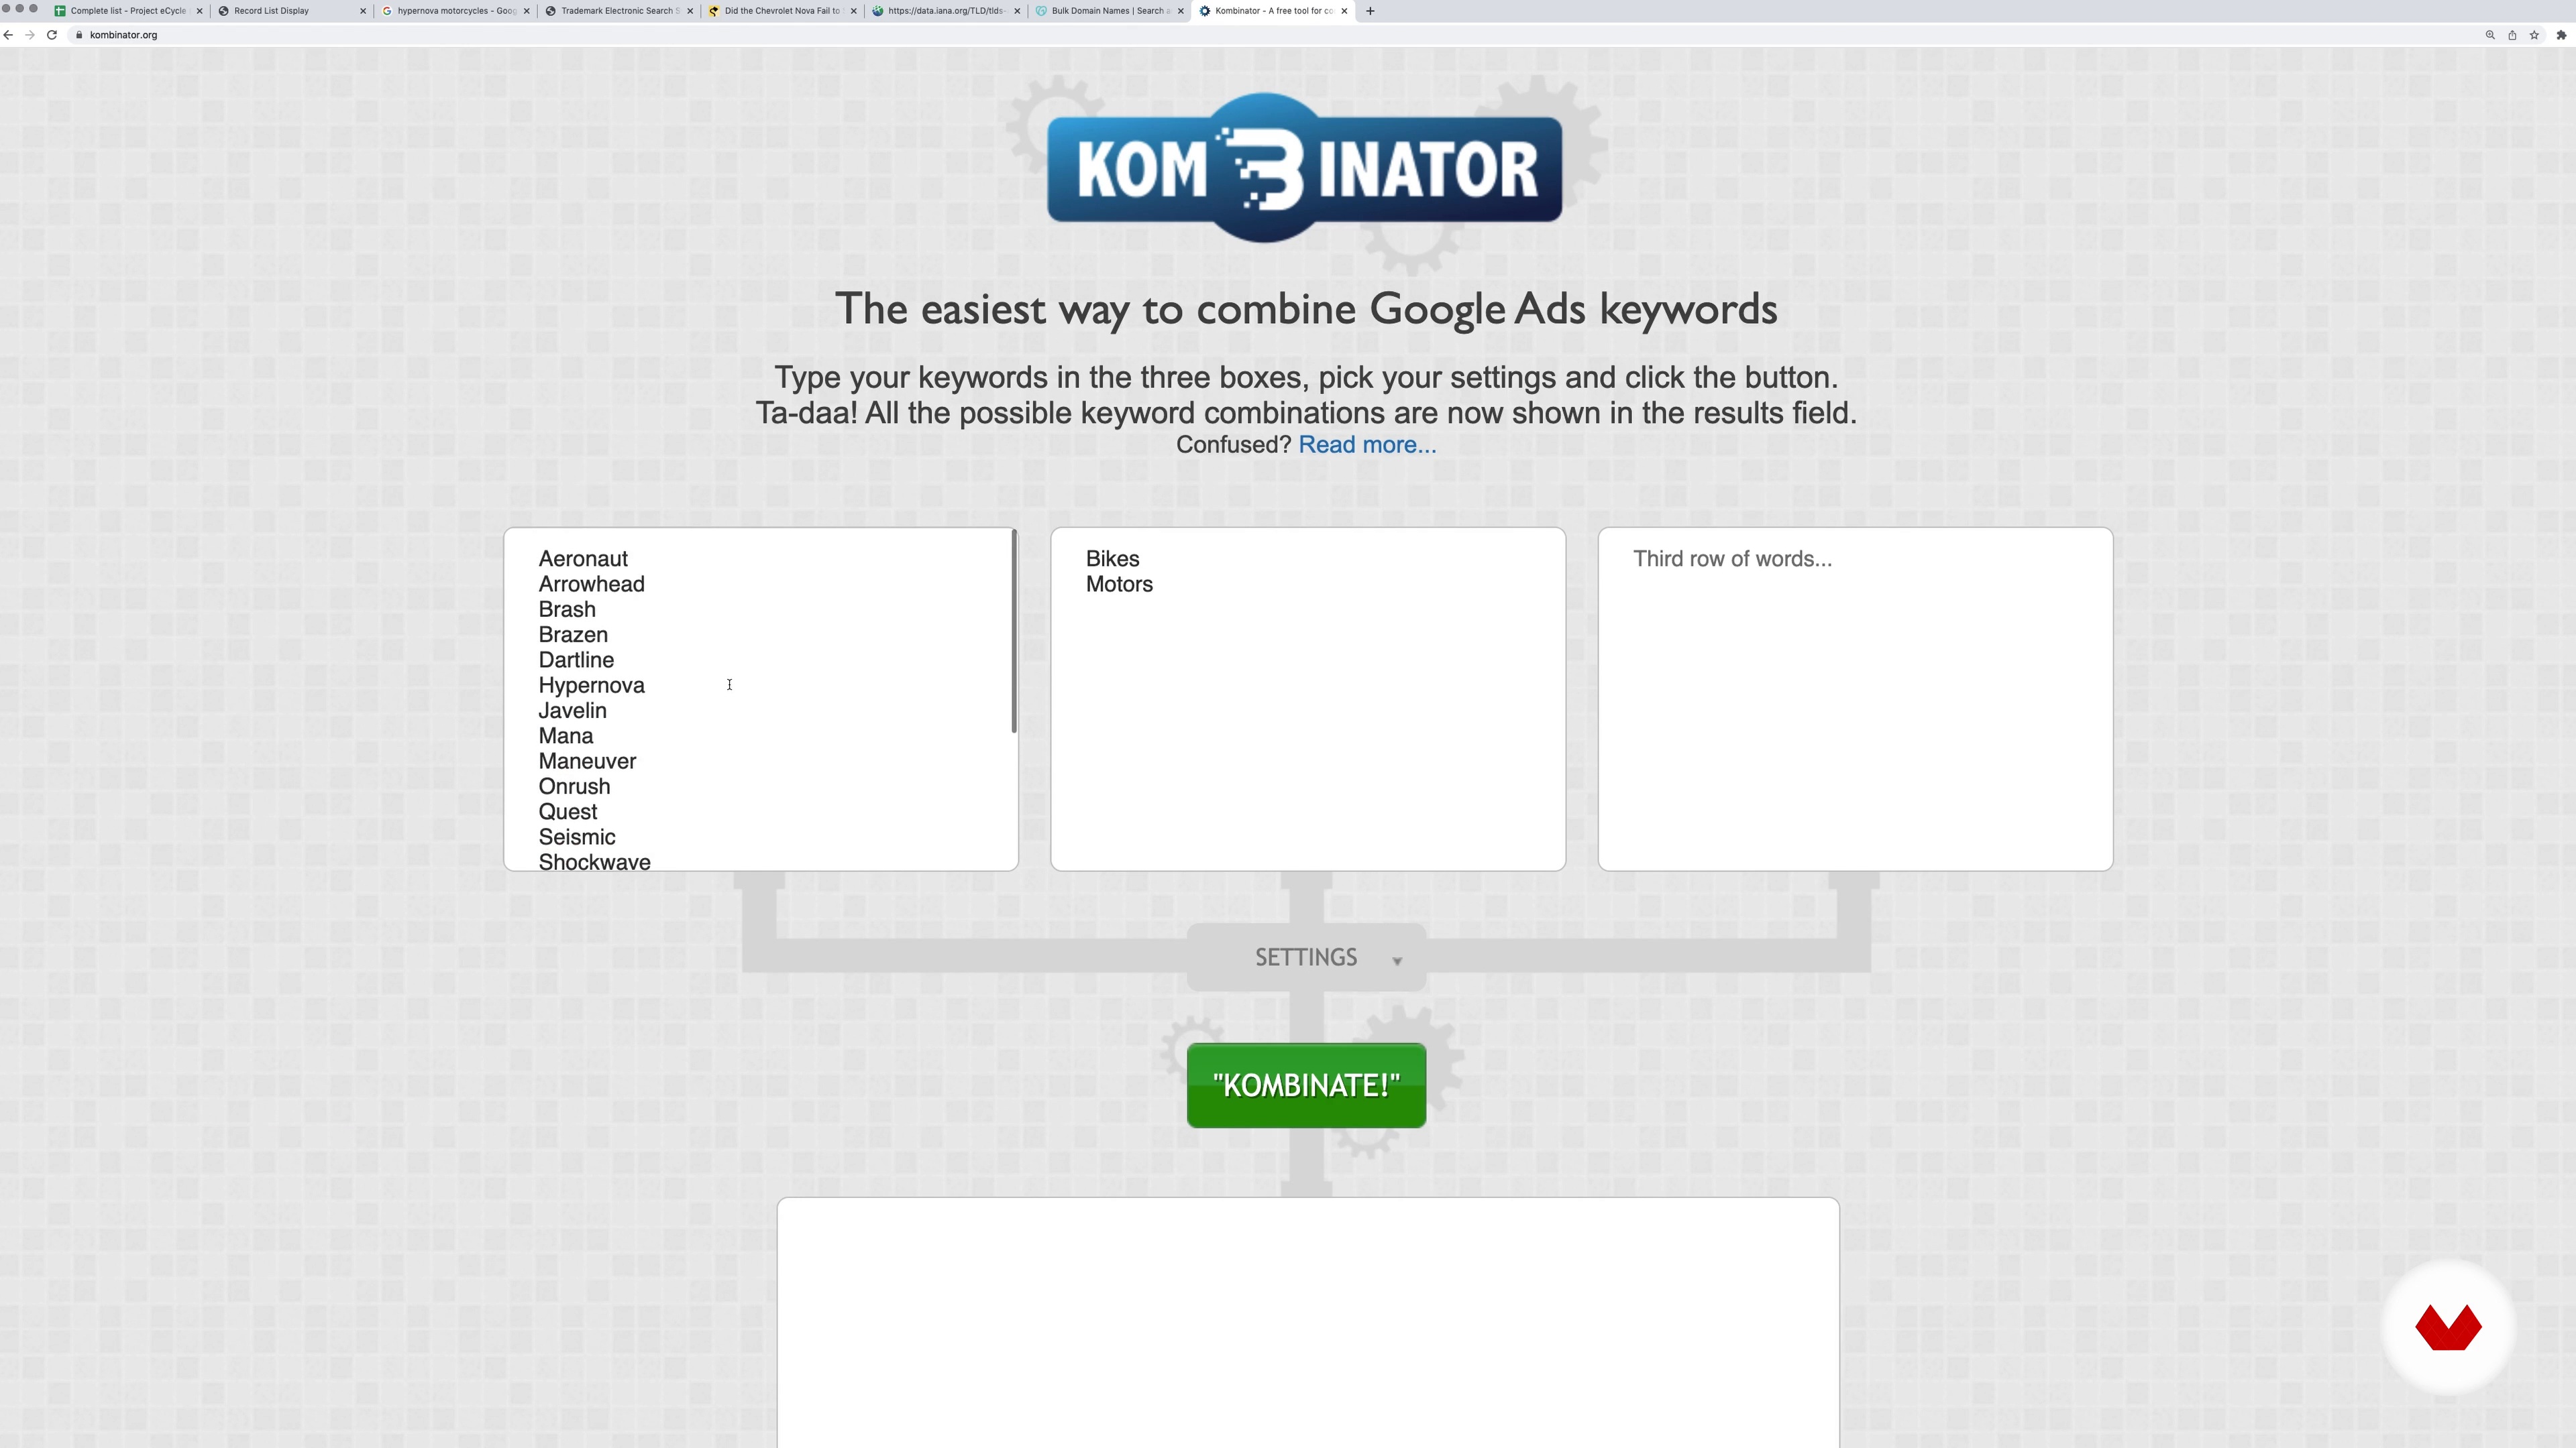Close the Bulk Domain Names tab
Viewport: 2576px width, 1448px height.
1180,11
